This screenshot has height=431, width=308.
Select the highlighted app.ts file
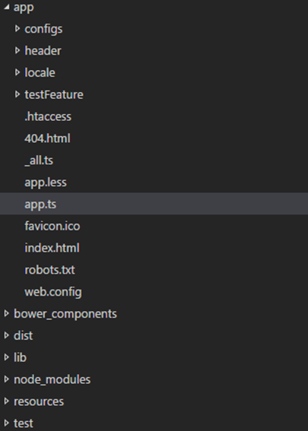[x=154, y=204]
